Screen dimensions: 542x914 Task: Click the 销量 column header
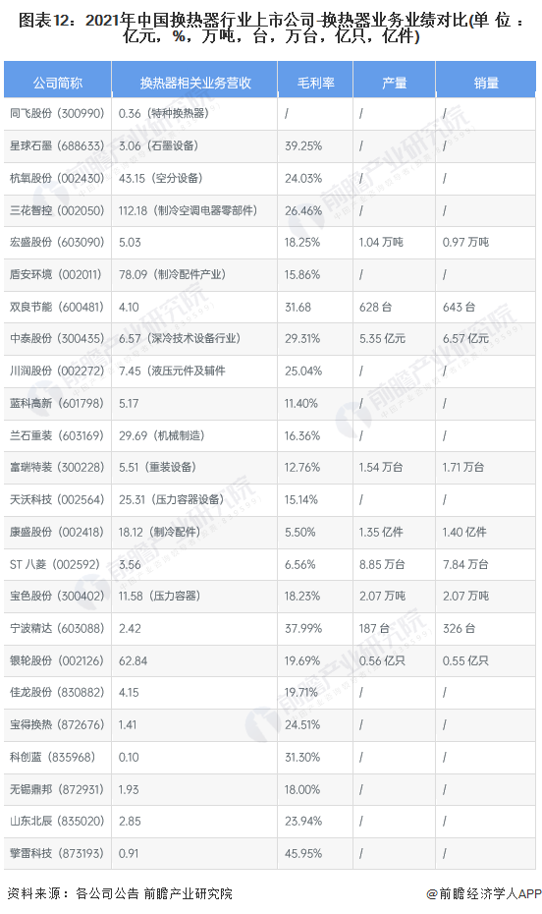tap(486, 83)
